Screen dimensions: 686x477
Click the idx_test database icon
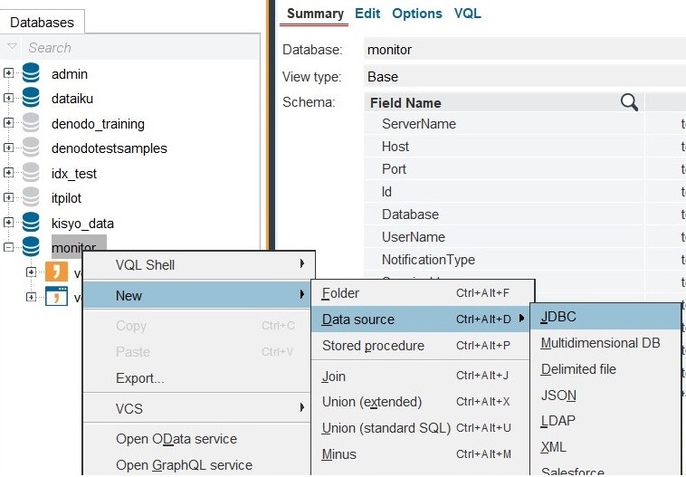point(31,172)
